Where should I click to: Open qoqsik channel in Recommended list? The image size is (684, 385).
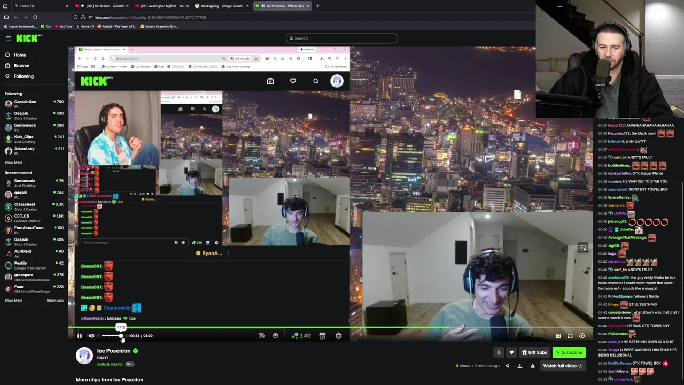click(x=34, y=195)
